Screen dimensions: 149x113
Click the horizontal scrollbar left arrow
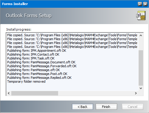[x=9, y=93]
